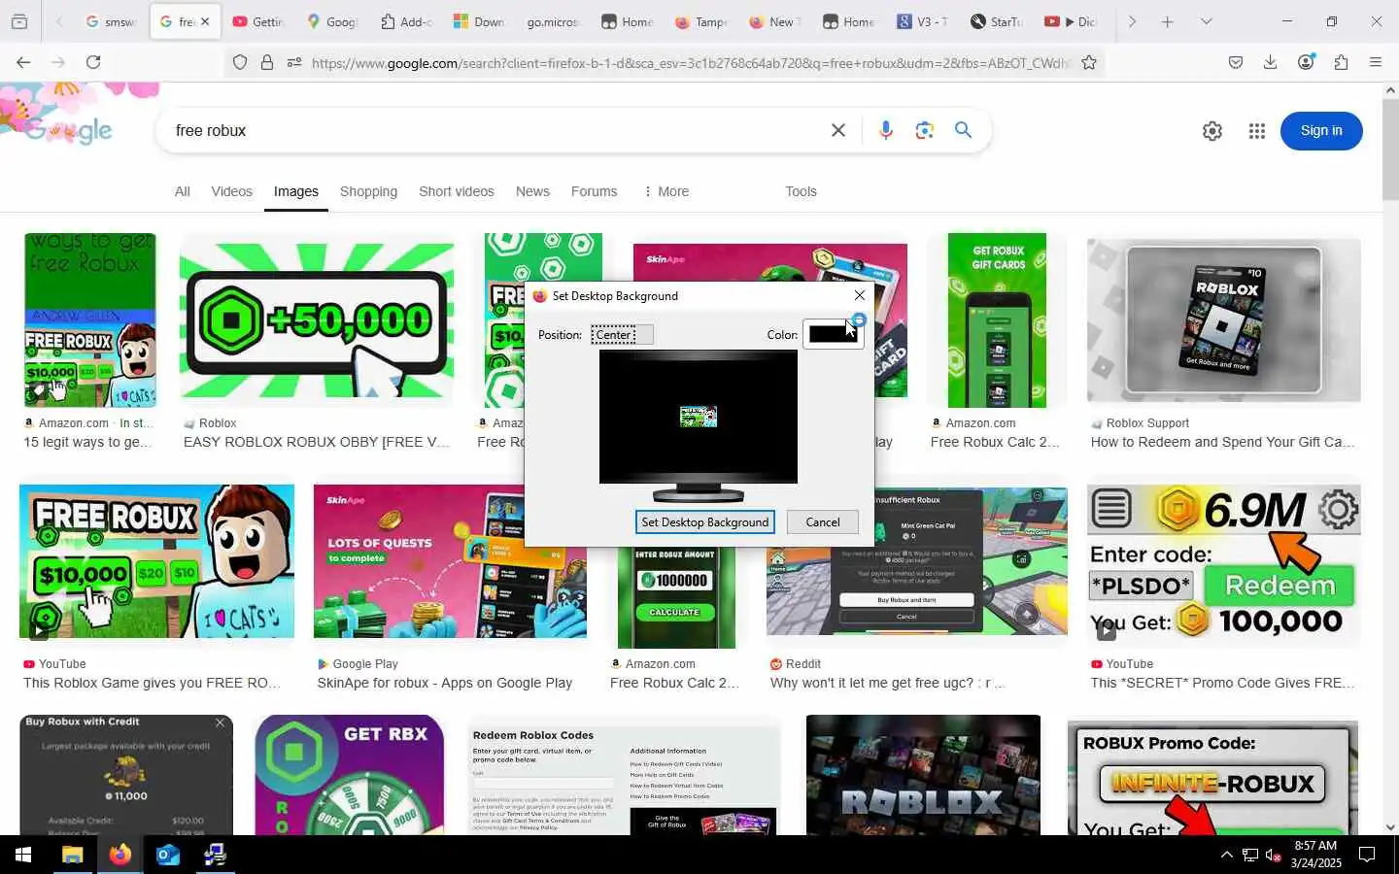This screenshot has width=1399, height=874.
Task: Open the tracking protection shield icon
Action: [240, 63]
